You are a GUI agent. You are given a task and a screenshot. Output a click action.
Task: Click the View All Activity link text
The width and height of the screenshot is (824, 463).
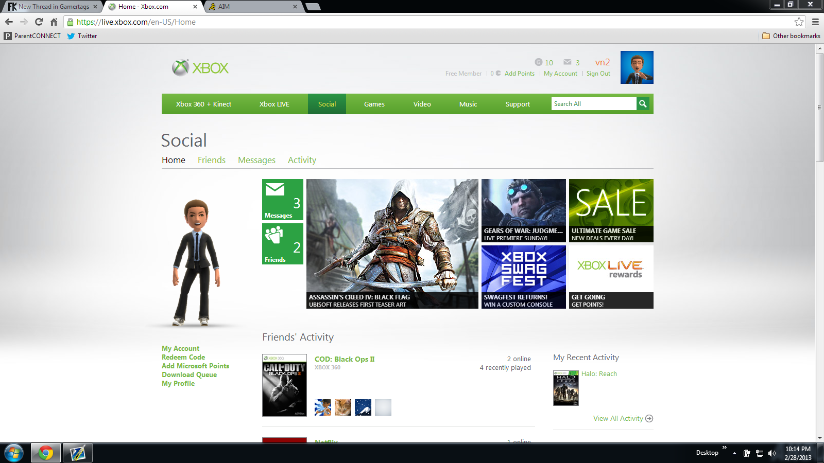618,418
